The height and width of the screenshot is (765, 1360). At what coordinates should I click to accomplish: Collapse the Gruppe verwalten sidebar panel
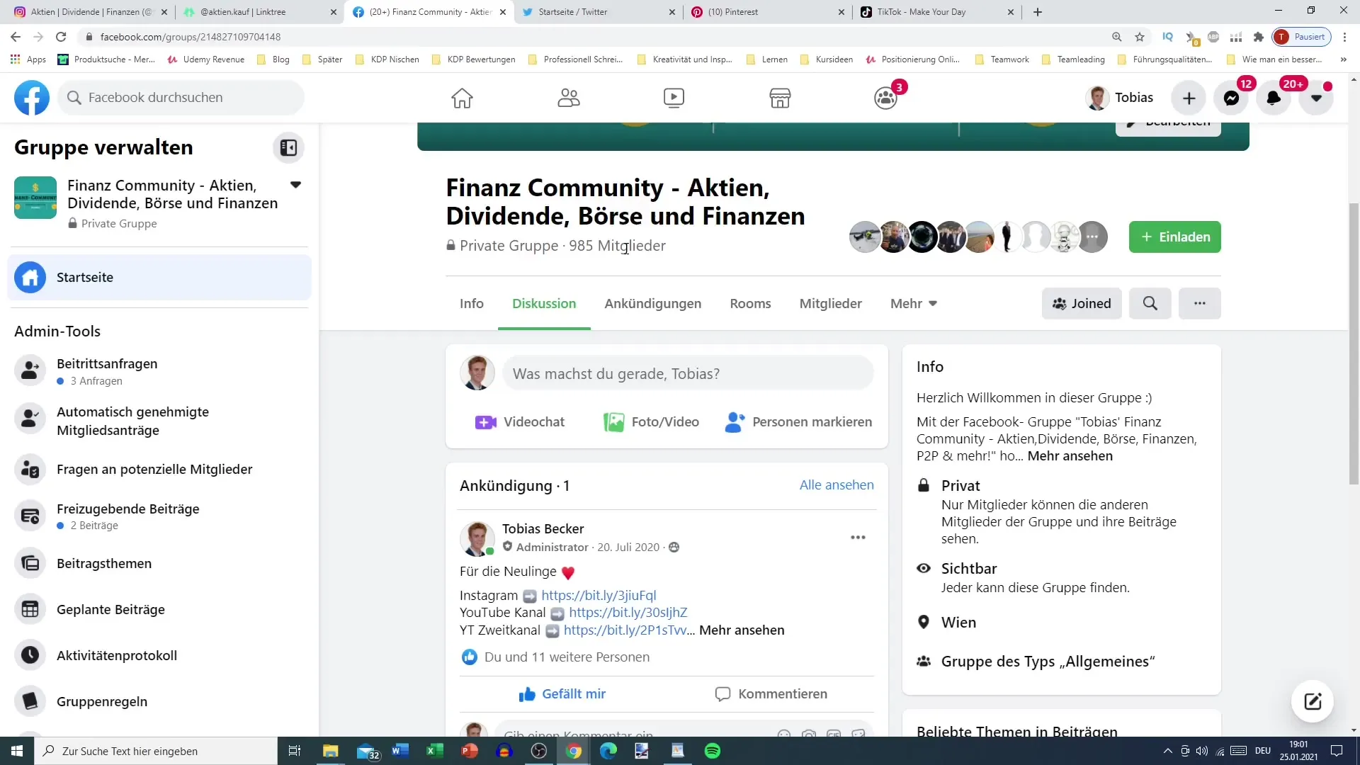click(x=288, y=147)
